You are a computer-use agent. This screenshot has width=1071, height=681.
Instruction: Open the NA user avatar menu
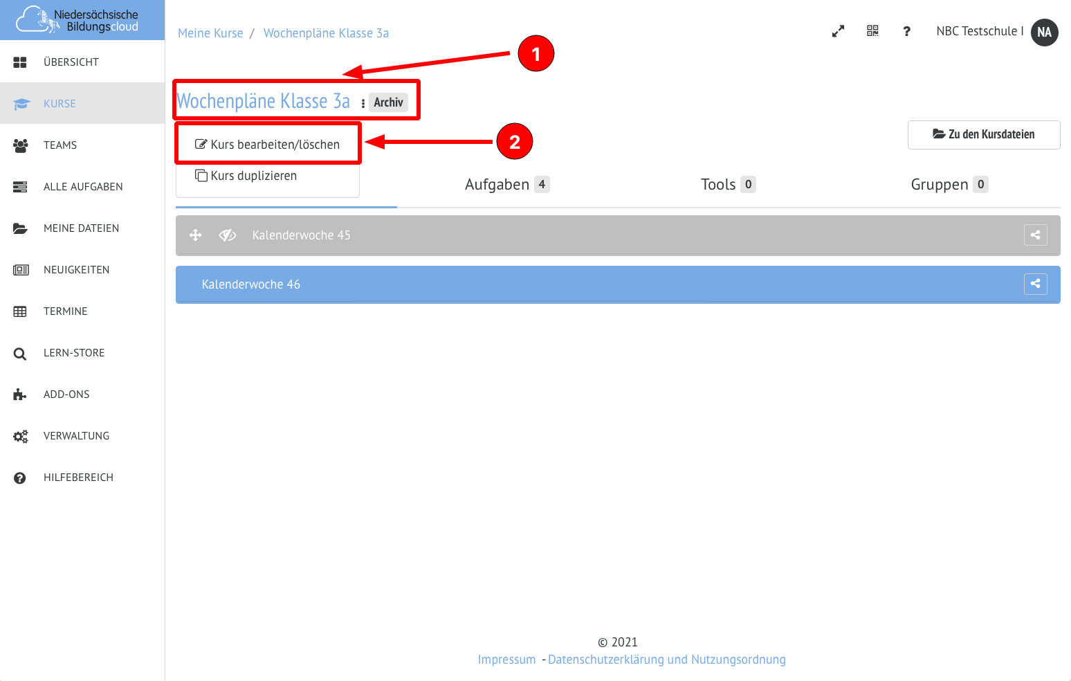click(x=1044, y=32)
